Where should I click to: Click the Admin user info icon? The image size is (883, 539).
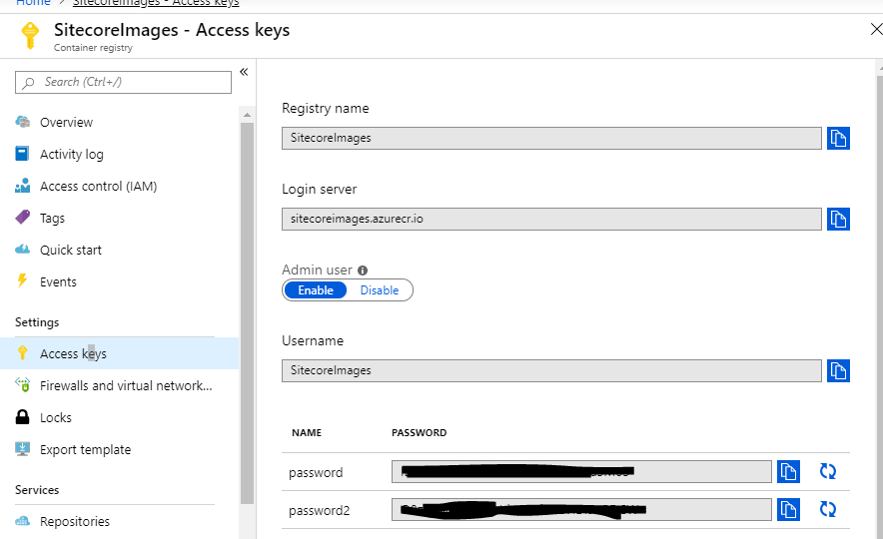pos(363,270)
